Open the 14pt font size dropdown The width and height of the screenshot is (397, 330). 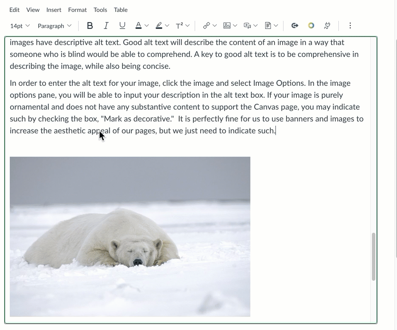point(20,25)
